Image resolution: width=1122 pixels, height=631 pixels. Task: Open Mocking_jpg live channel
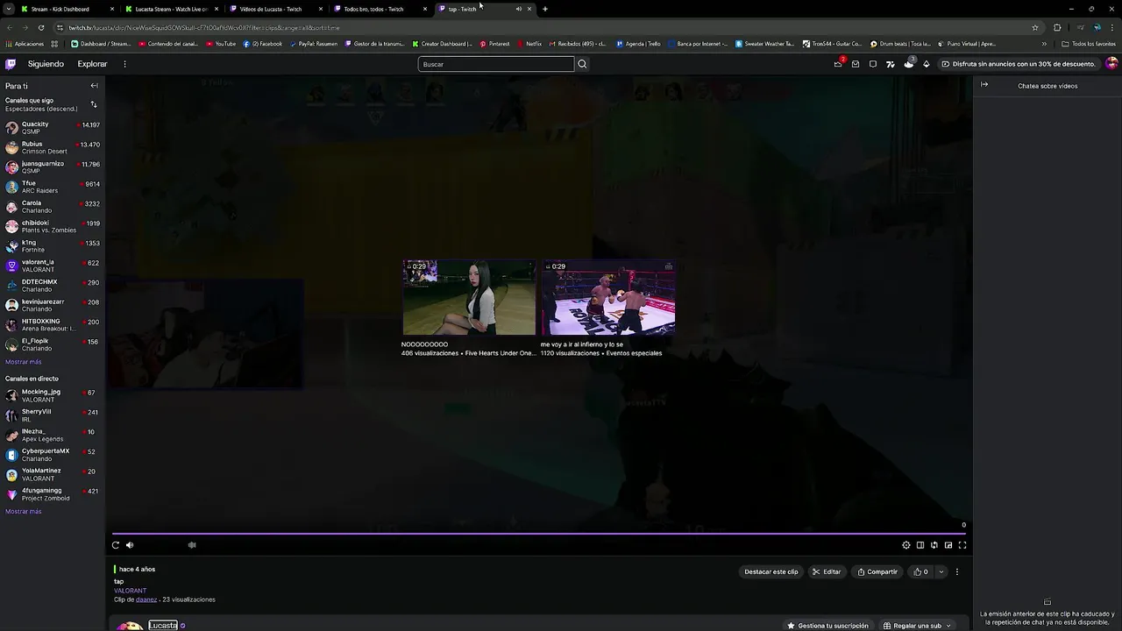point(53,395)
